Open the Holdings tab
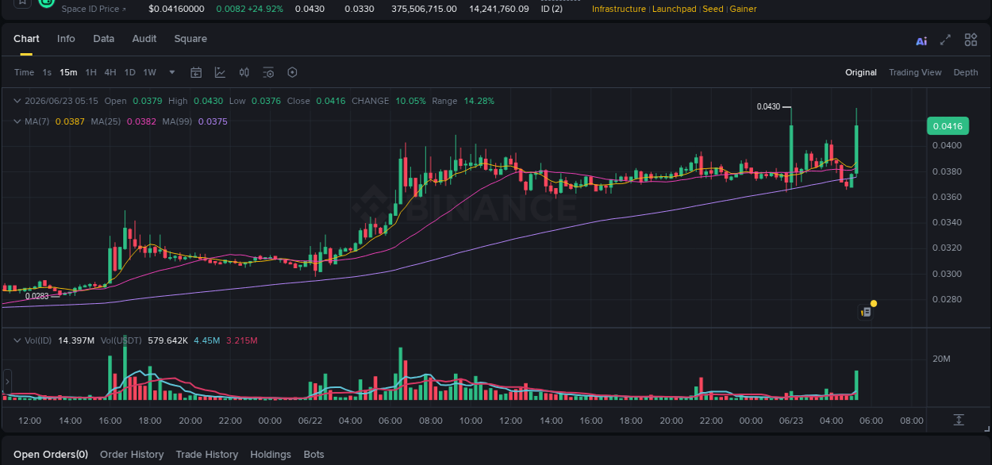This screenshot has width=992, height=465. (271, 455)
